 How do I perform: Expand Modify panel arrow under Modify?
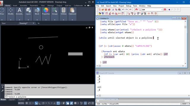[11, 20]
